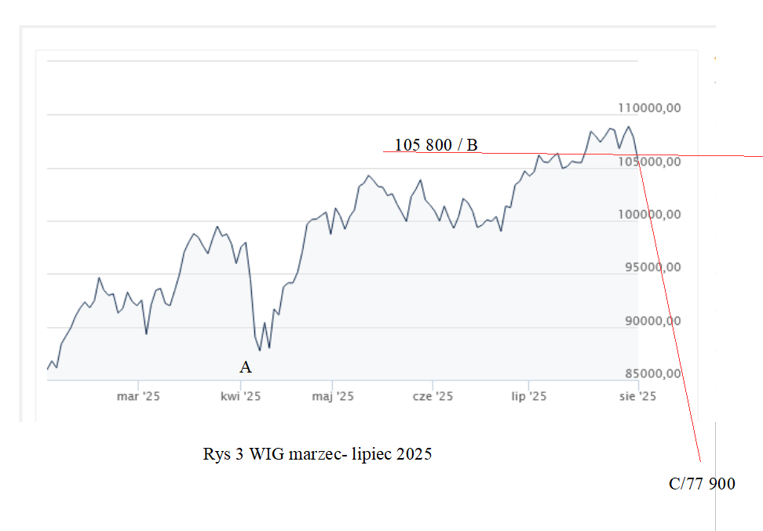
Task: Click the "sie '25" date label
Action: (637, 397)
